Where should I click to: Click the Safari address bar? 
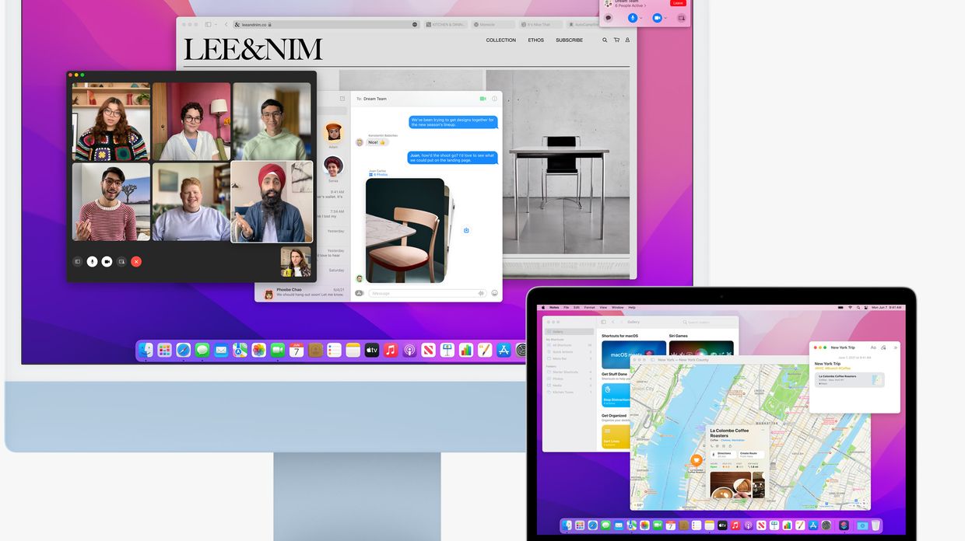tap(326, 25)
